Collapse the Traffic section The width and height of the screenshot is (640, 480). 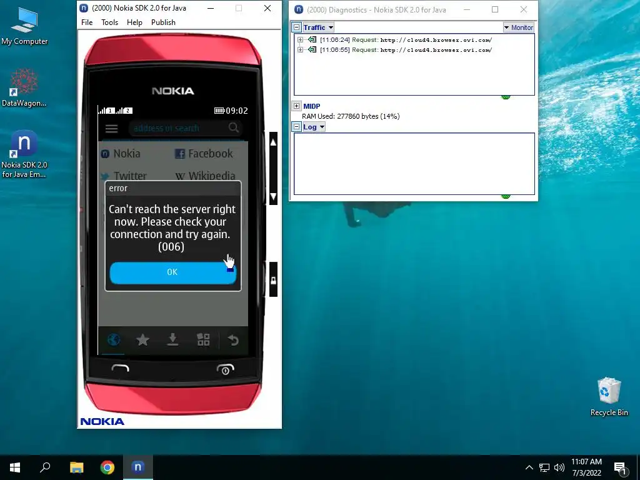[297, 27]
